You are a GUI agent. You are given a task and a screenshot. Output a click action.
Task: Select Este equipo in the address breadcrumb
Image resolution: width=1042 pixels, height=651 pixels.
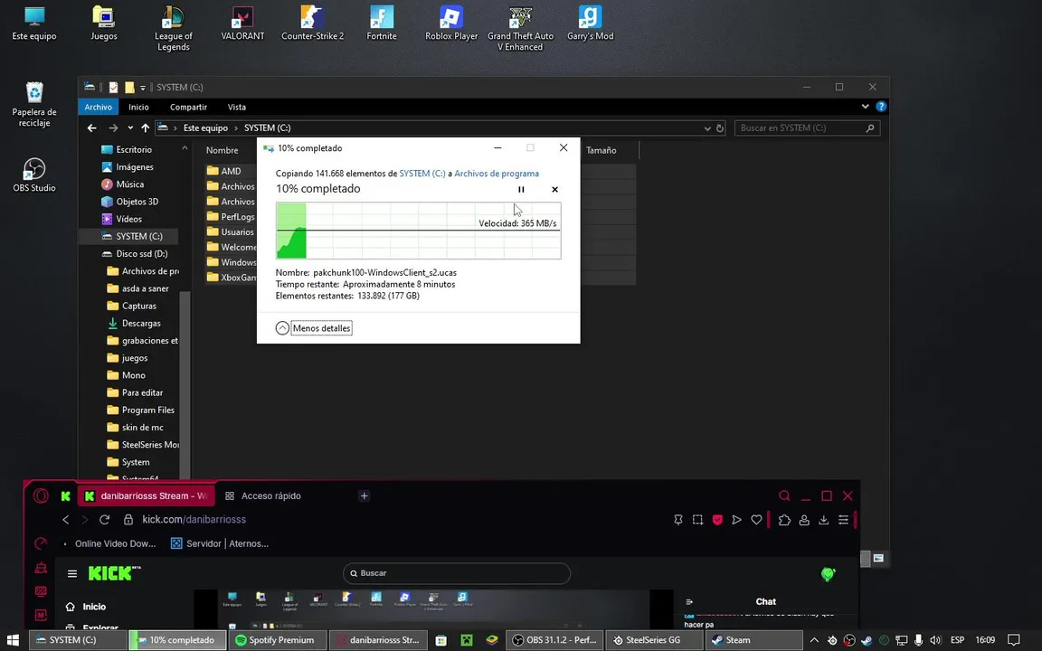(x=205, y=127)
